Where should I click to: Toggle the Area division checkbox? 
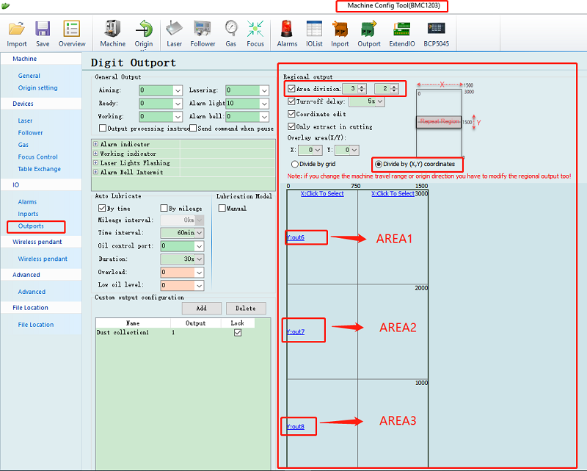tap(292, 89)
